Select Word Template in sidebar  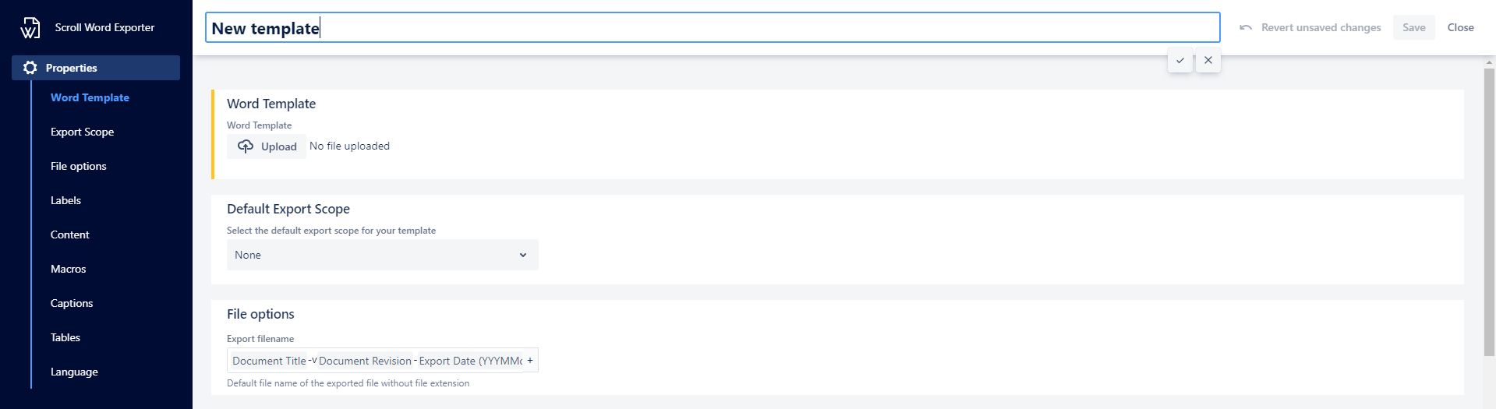90,97
